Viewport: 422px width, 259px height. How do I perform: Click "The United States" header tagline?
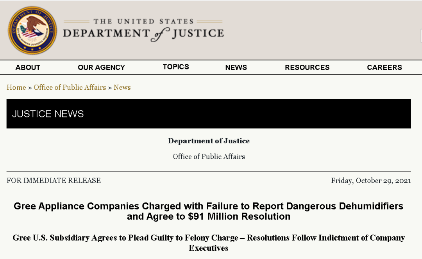click(x=143, y=21)
